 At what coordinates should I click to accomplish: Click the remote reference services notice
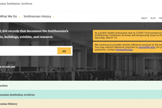tap(128, 47)
